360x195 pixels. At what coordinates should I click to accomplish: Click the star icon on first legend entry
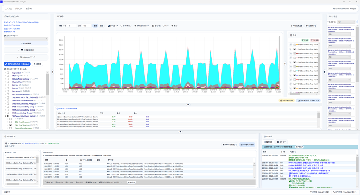pos(291,45)
